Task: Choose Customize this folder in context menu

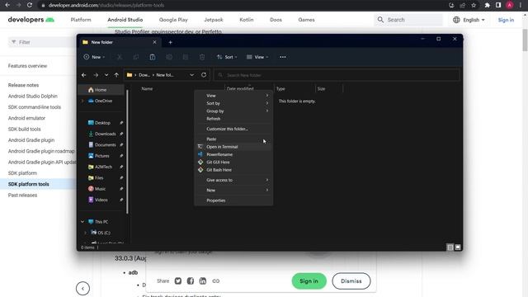Action: (x=233, y=129)
